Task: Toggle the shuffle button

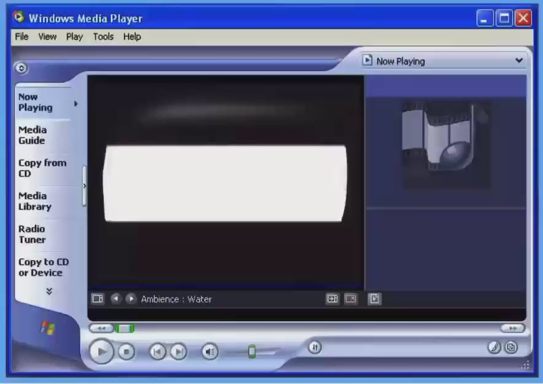Action: [314, 347]
